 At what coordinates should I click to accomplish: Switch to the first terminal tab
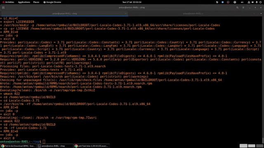tap(64, 14)
